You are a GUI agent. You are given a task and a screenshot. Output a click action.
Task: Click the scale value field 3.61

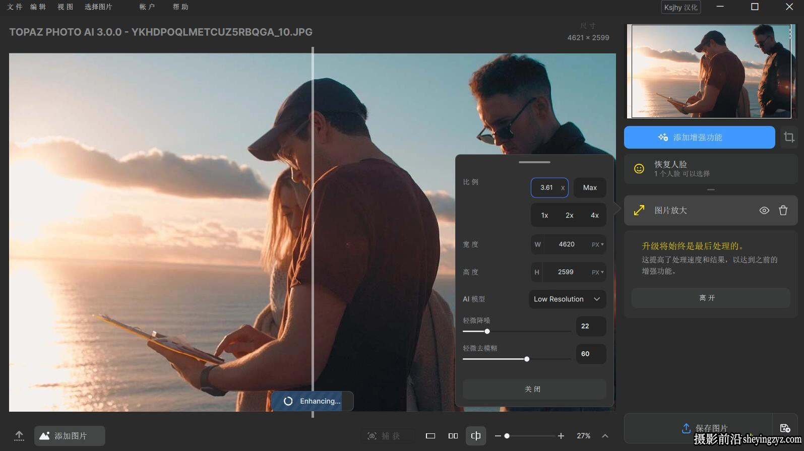546,187
